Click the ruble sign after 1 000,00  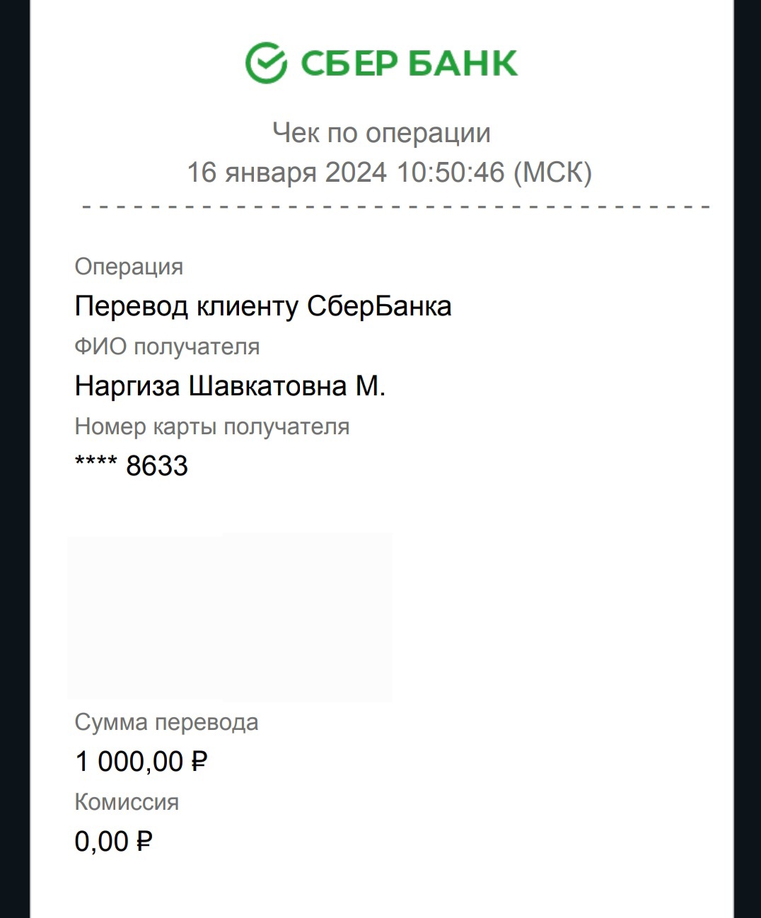(199, 762)
